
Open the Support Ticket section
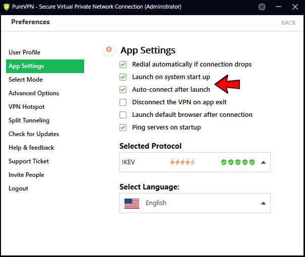pos(29,161)
